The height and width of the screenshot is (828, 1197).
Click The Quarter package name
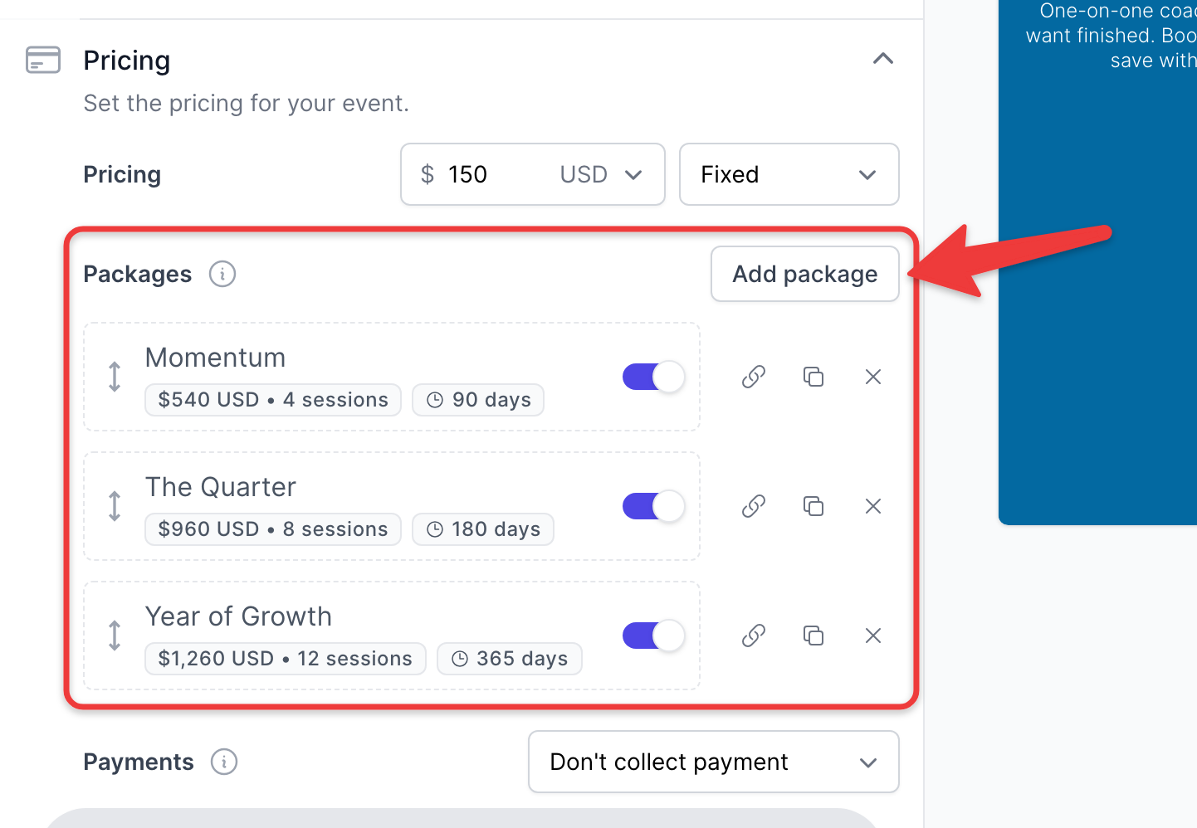[x=221, y=487]
